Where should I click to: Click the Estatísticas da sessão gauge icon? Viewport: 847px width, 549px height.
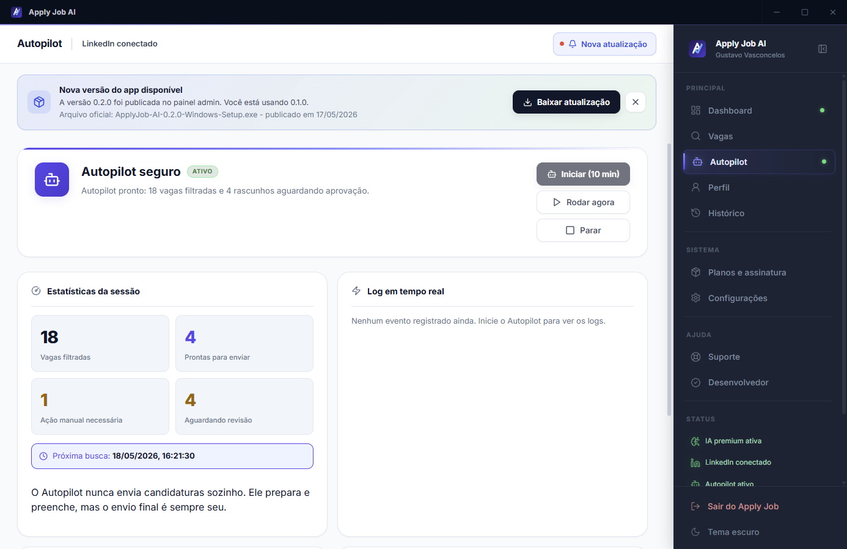(36, 291)
